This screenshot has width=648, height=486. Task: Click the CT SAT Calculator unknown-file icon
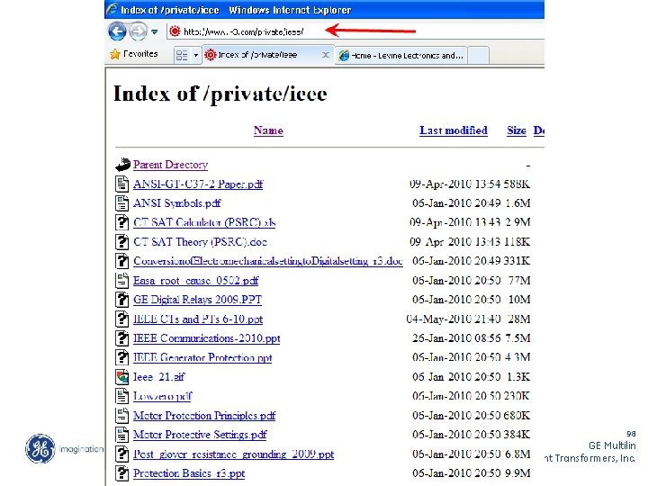121,222
